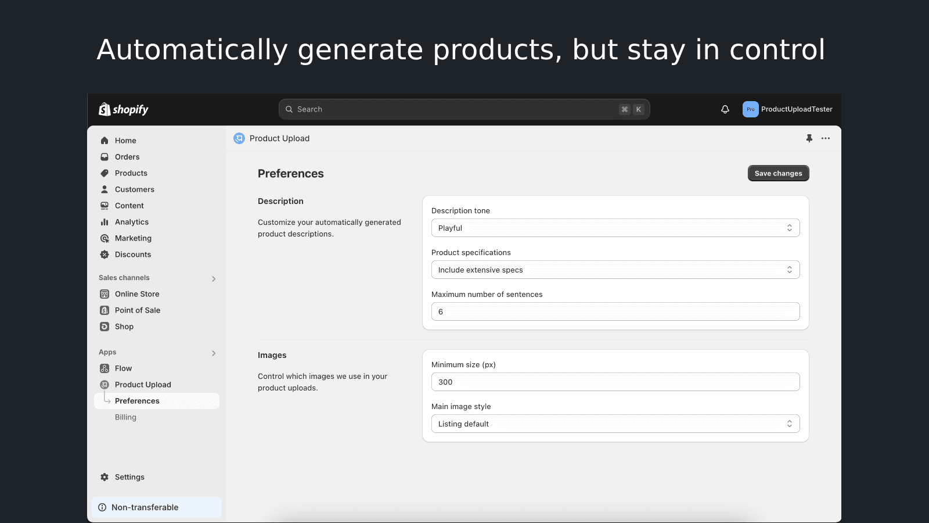
Task: Click the Maximum number of sentences field
Action: (615, 311)
